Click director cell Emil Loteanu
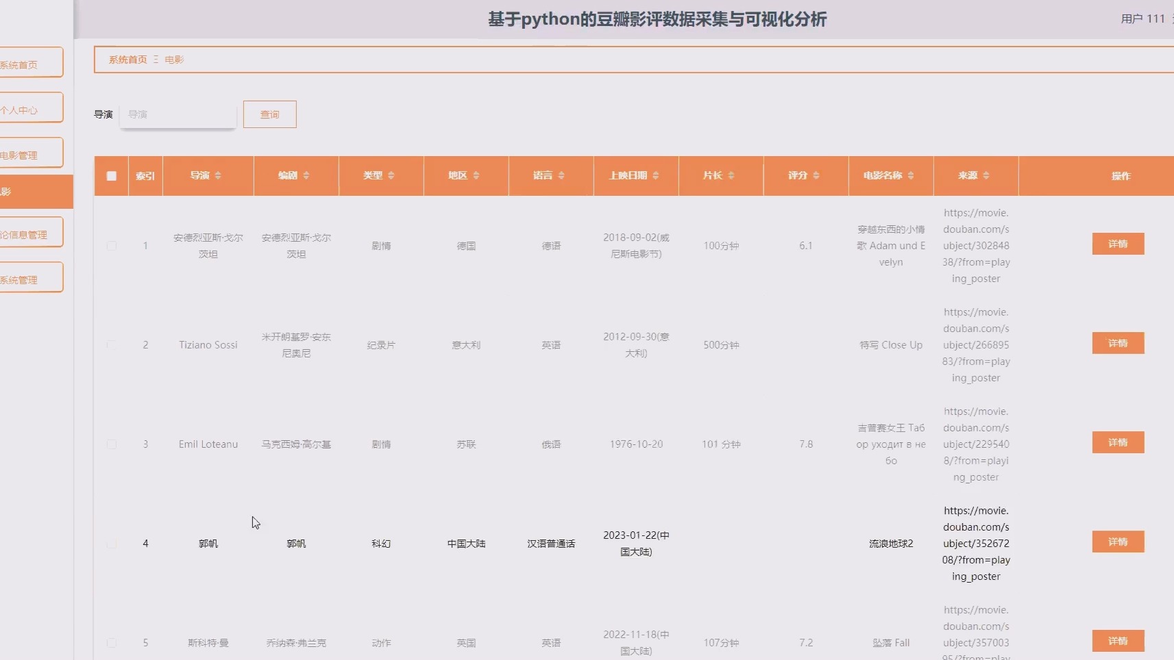The width and height of the screenshot is (1174, 660). click(x=208, y=444)
